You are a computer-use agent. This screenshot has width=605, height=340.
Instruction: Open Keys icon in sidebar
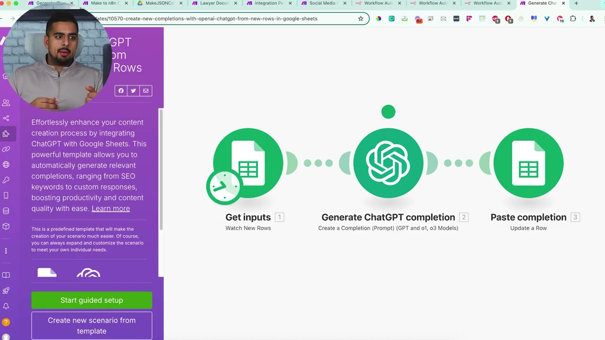coord(6,180)
